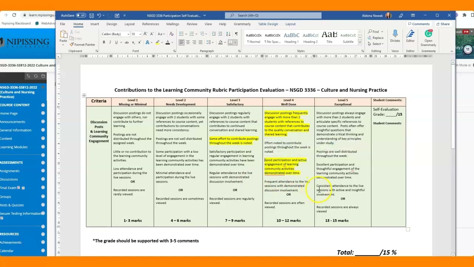Apply the black font color

[x=167, y=42]
